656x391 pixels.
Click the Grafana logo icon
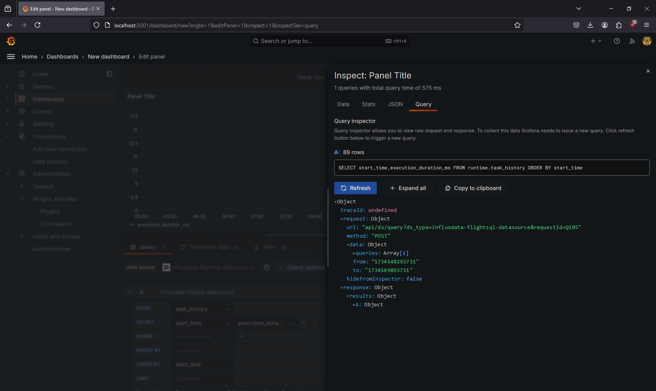(11, 41)
